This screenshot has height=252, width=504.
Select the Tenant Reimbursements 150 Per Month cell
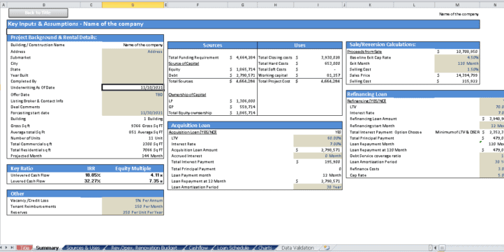133,207
